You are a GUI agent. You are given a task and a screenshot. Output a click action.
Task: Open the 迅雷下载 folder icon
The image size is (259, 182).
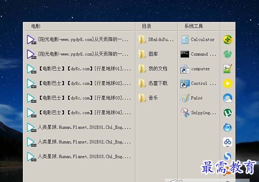click(x=142, y=84)
